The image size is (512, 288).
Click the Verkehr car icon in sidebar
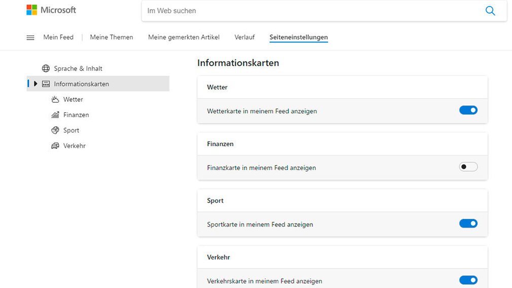pos(55,146)
